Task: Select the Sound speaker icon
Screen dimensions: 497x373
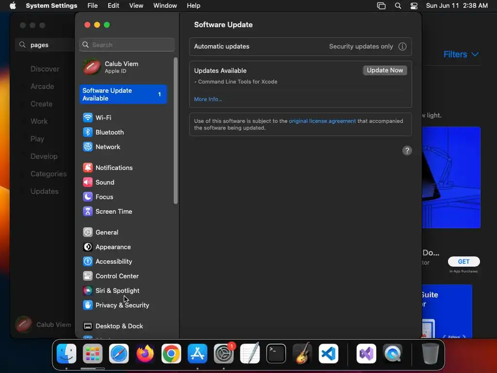Action: [87, 183]
